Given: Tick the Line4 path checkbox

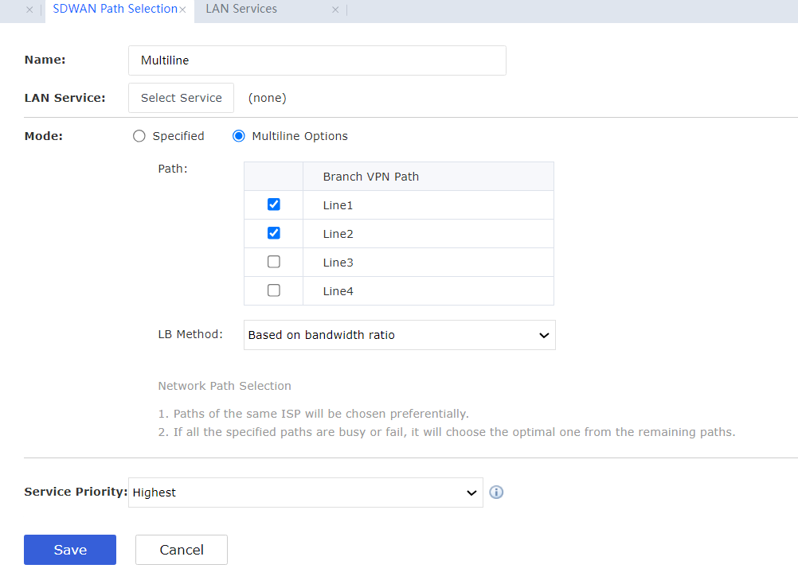Looking at the screenshot, I should (x=274, y=290).
